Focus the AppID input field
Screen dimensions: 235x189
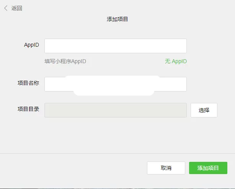(x=116, y=46)
